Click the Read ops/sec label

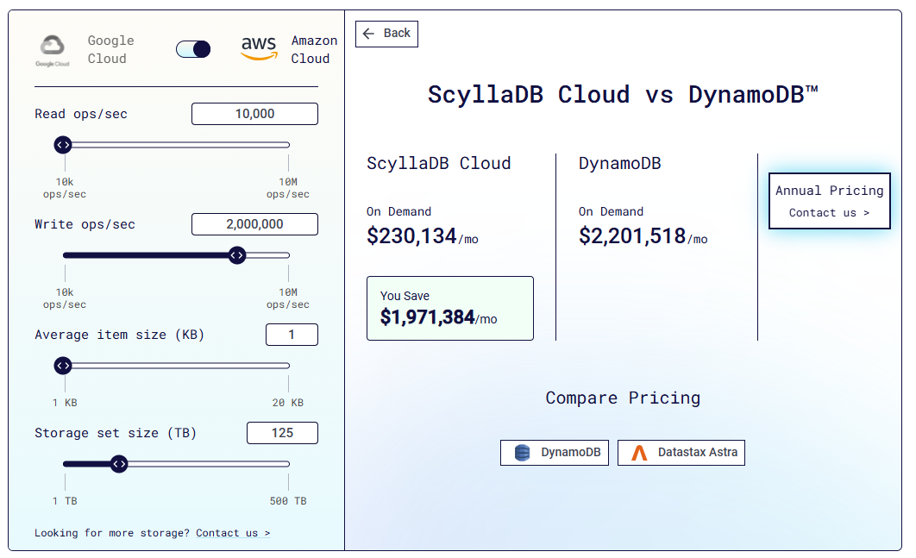click(80, 114)
